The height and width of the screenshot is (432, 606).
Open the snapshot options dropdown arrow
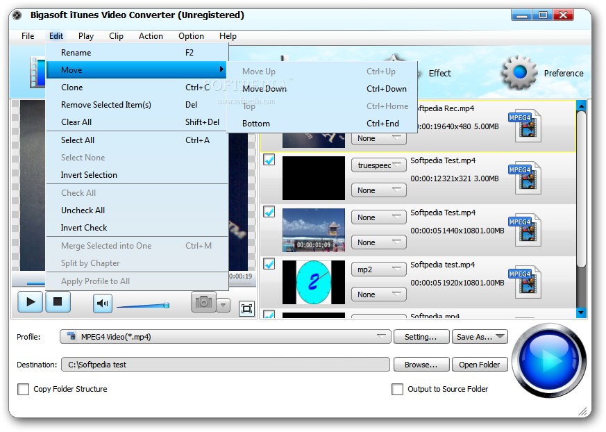[224, 305]
